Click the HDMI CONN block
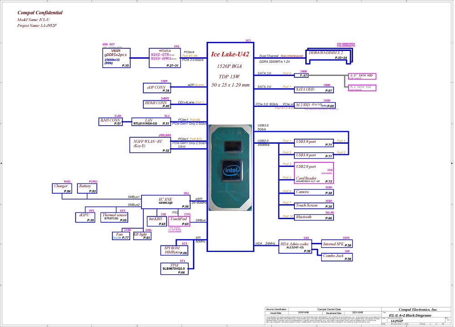Image resolution: width=455 pixels, height=327 pixels. click(x=157, y=104)
